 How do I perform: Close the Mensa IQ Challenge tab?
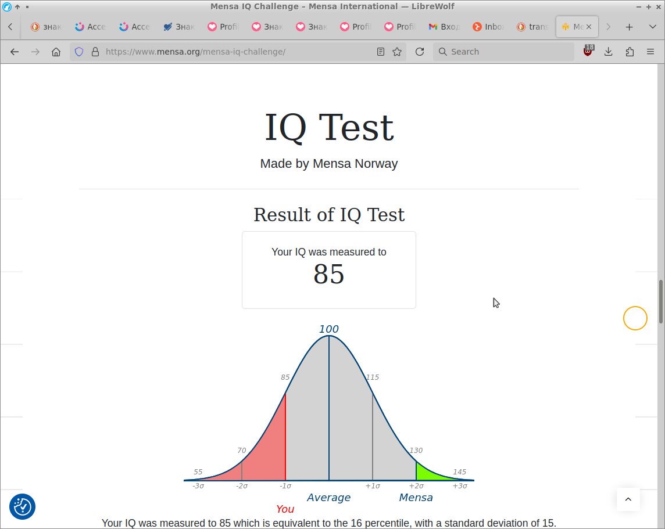pos(589,27)
